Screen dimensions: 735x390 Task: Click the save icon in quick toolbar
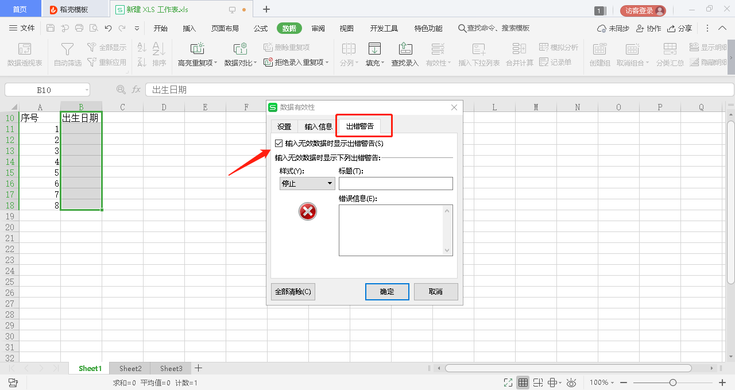pos(51,28)
